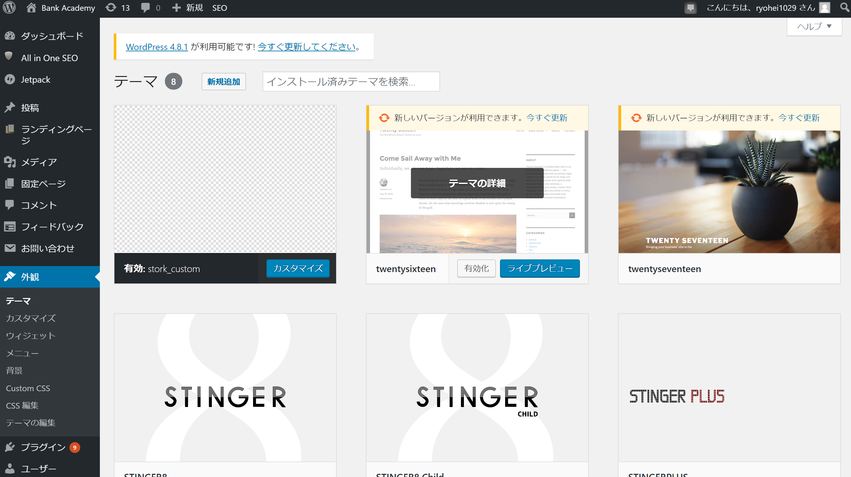Open Bank Academy site home icon
This screenshot has height=477, width=851.
click(31, 8)
